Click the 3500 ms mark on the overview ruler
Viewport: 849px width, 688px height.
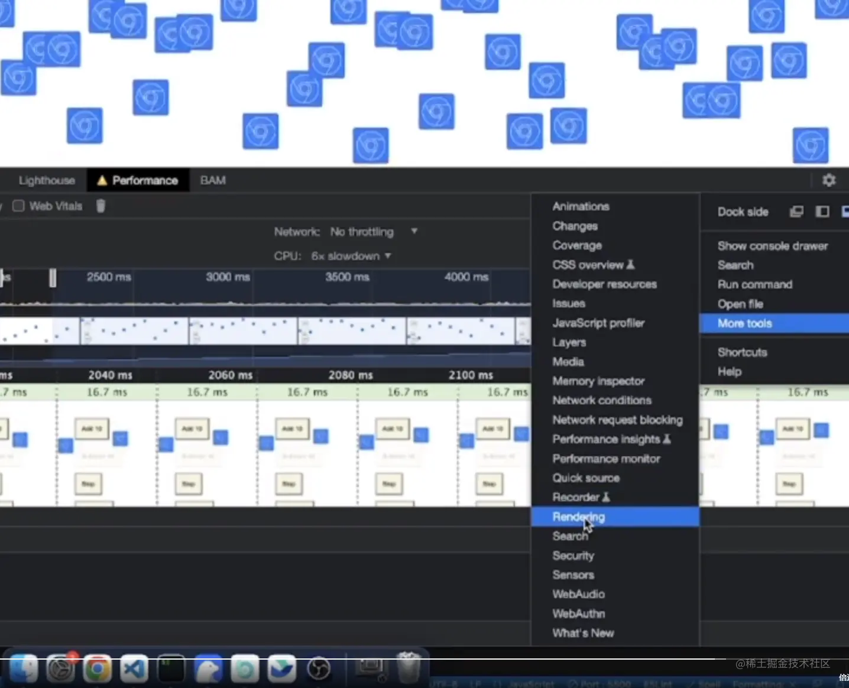click(x=347, y=277)
